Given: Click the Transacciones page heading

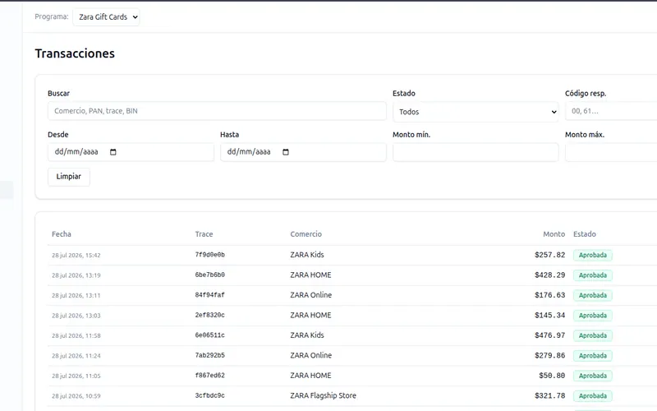Looking at the screenshot, I should click(75, 53).
